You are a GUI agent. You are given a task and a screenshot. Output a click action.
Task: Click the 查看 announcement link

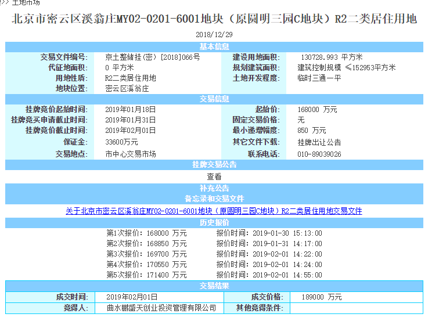[214, 176]
